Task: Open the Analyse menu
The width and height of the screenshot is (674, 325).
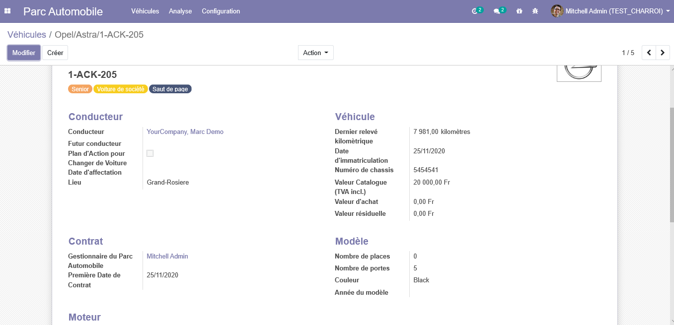Action: (180, 11)
